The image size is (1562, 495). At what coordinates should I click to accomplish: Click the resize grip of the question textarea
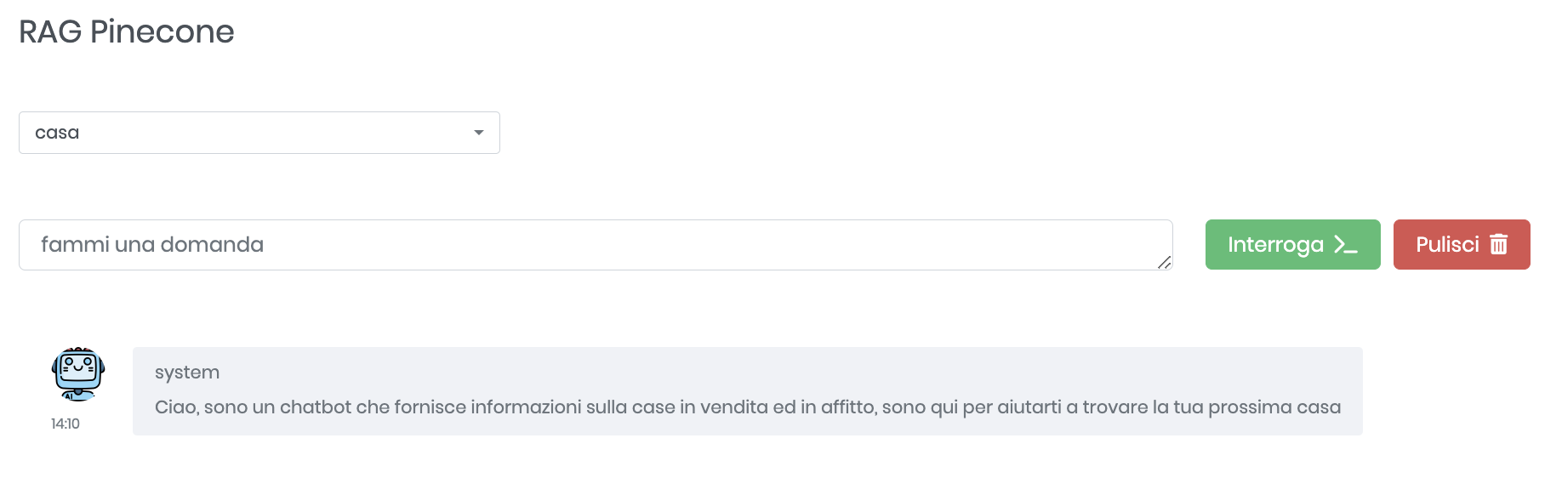tap(1164, 262)
